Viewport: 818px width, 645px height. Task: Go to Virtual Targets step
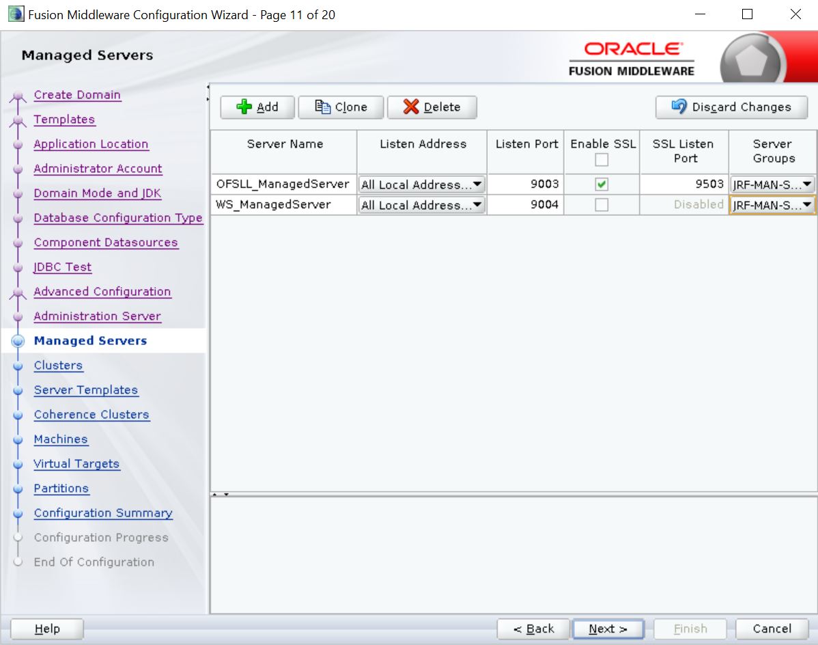76,464
